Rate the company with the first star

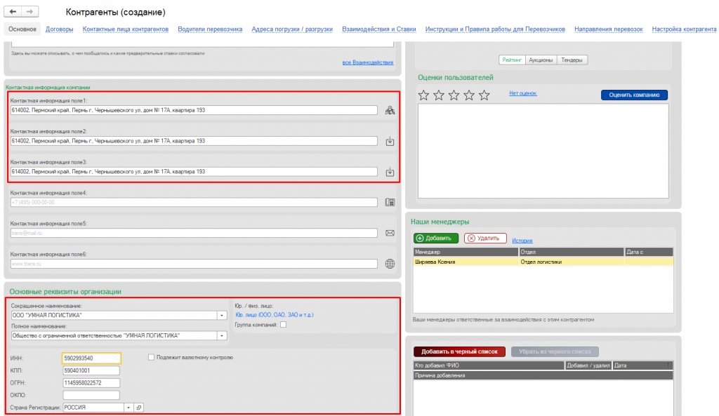tap(423, 95)
